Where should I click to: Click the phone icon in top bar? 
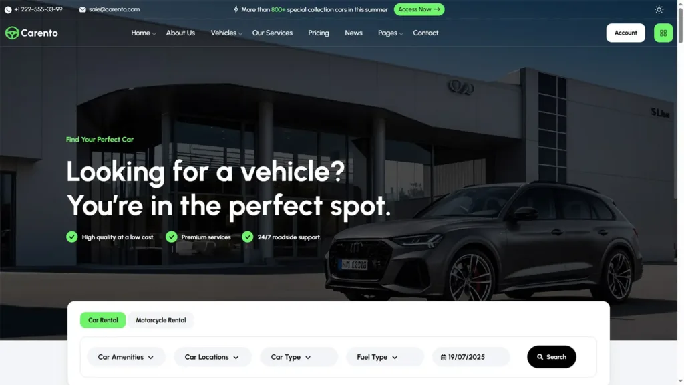coord(8,9)
